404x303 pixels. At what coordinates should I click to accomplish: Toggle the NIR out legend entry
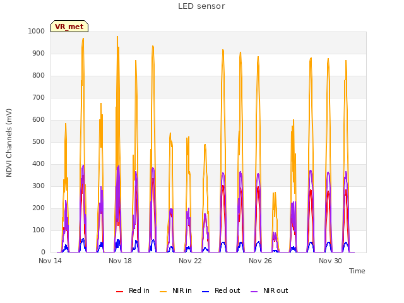pos(270,290)
